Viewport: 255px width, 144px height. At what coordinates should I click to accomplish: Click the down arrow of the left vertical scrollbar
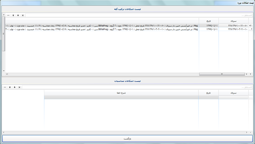tap(4, 71)
